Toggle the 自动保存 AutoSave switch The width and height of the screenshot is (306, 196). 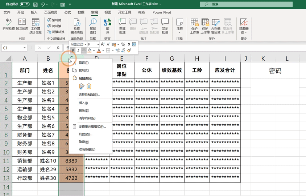pos(25,4)
